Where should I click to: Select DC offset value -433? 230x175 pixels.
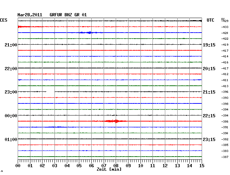(225, 27)
